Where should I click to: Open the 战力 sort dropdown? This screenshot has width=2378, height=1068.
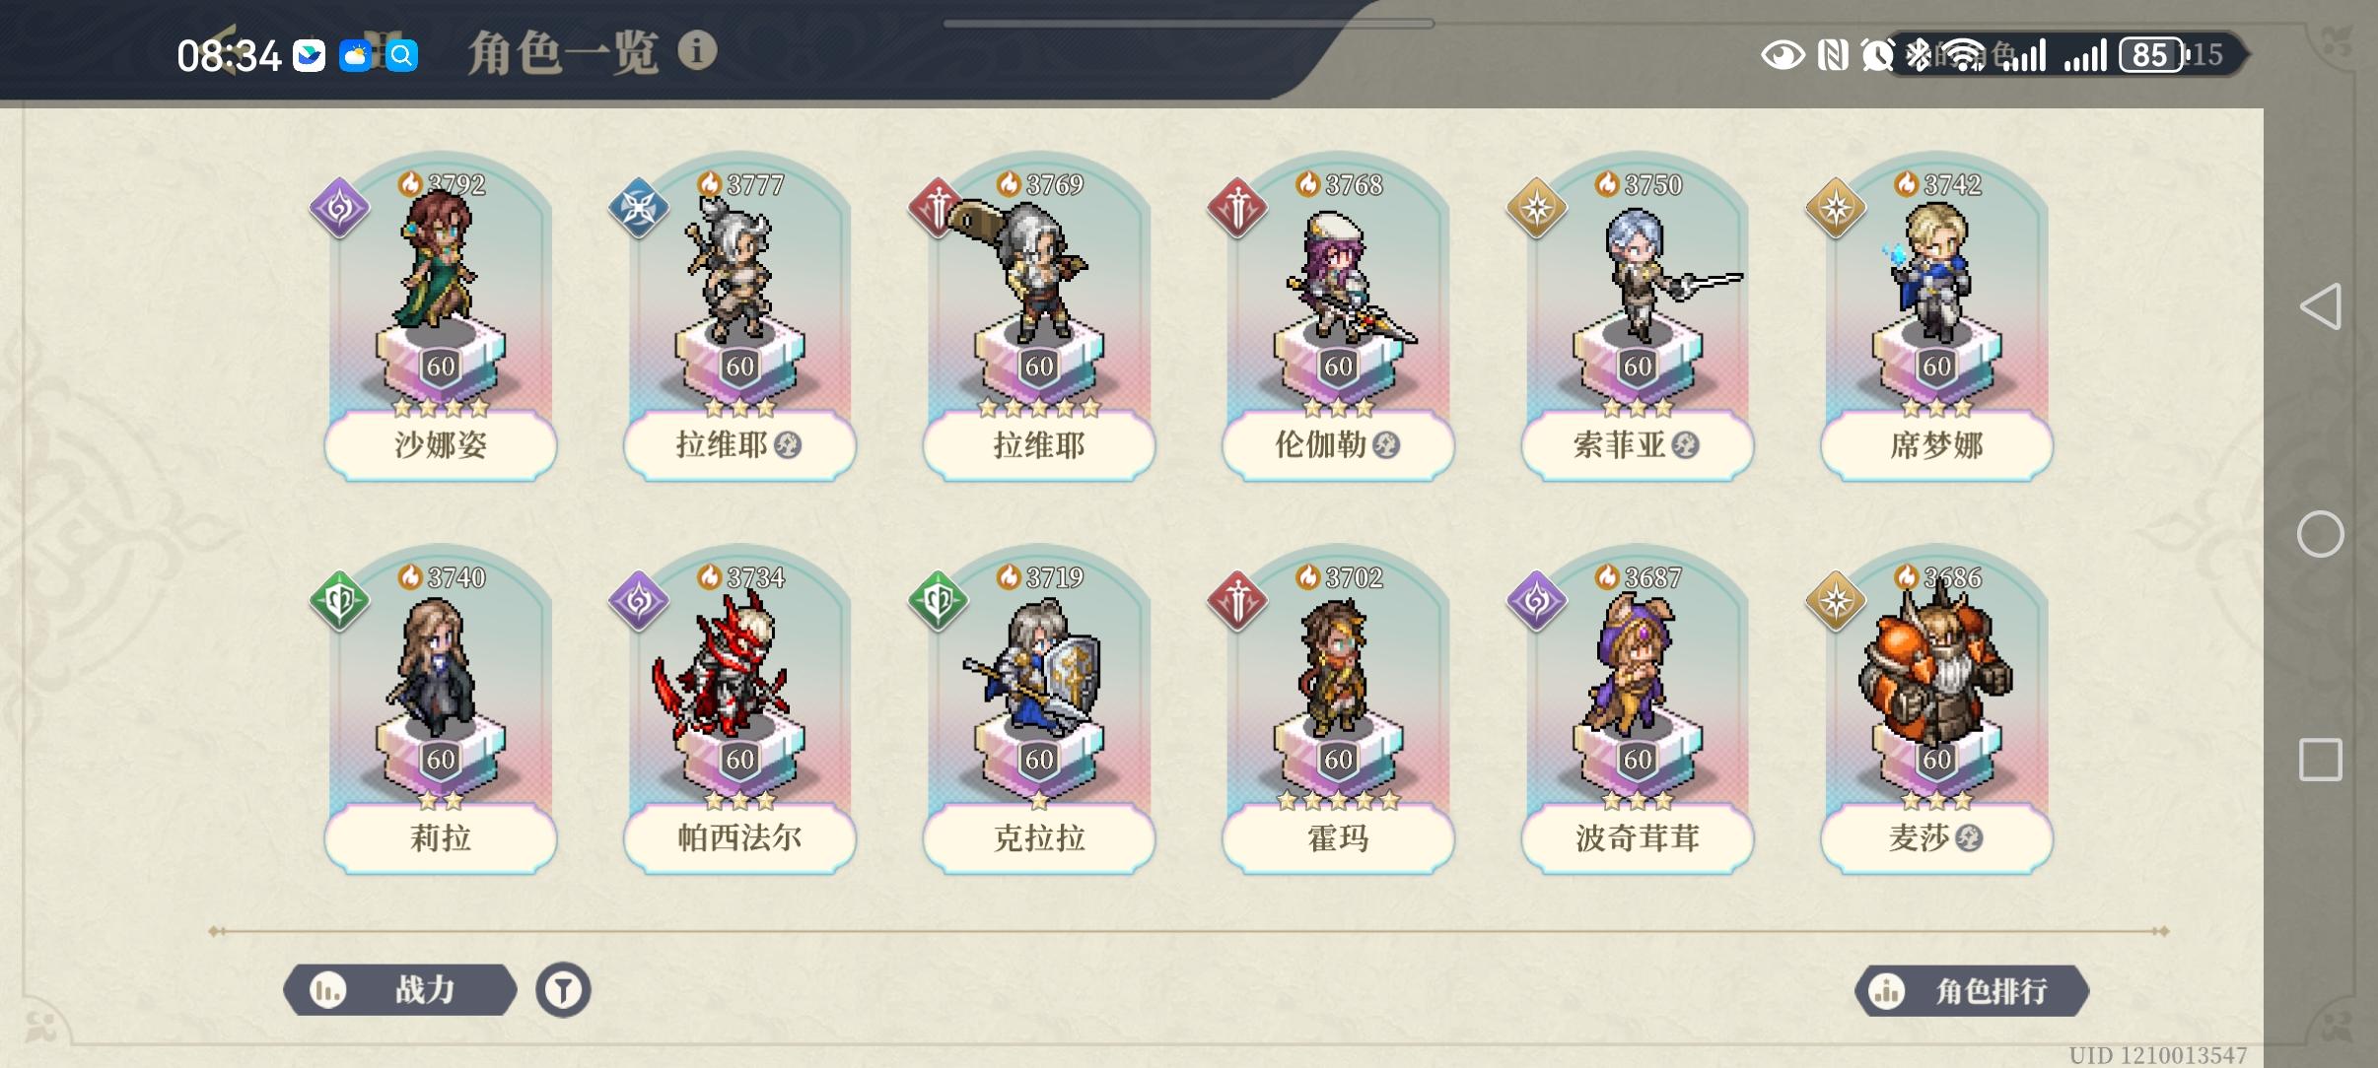(400, 989)
